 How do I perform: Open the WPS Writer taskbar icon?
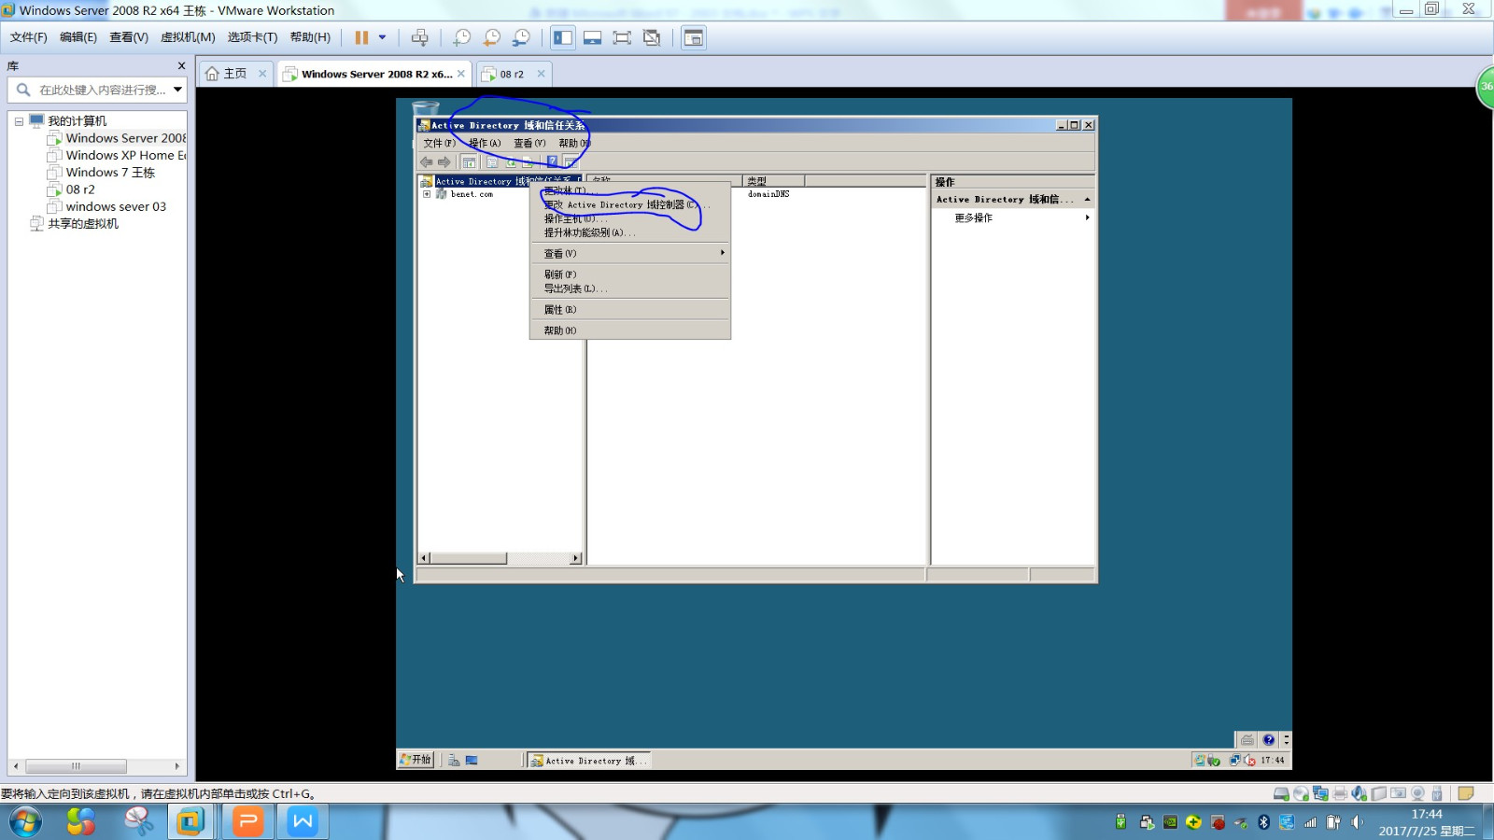tap(303, 821)
